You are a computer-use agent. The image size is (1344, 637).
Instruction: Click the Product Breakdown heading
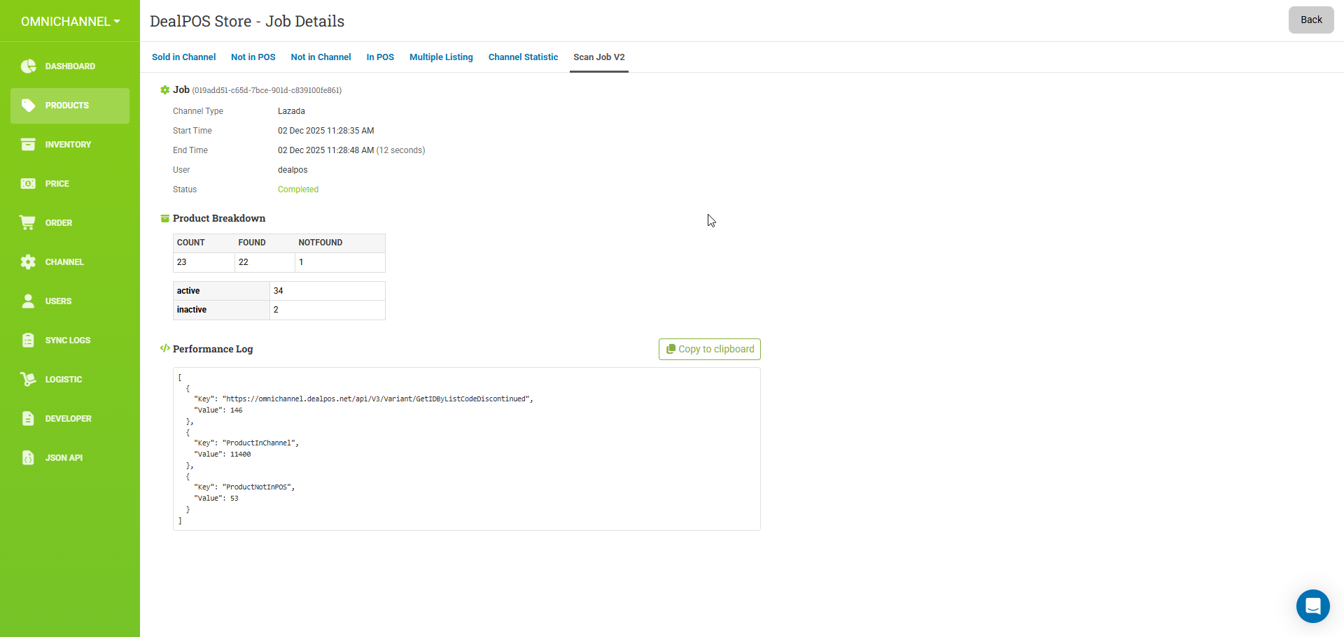tap(219, 219)
